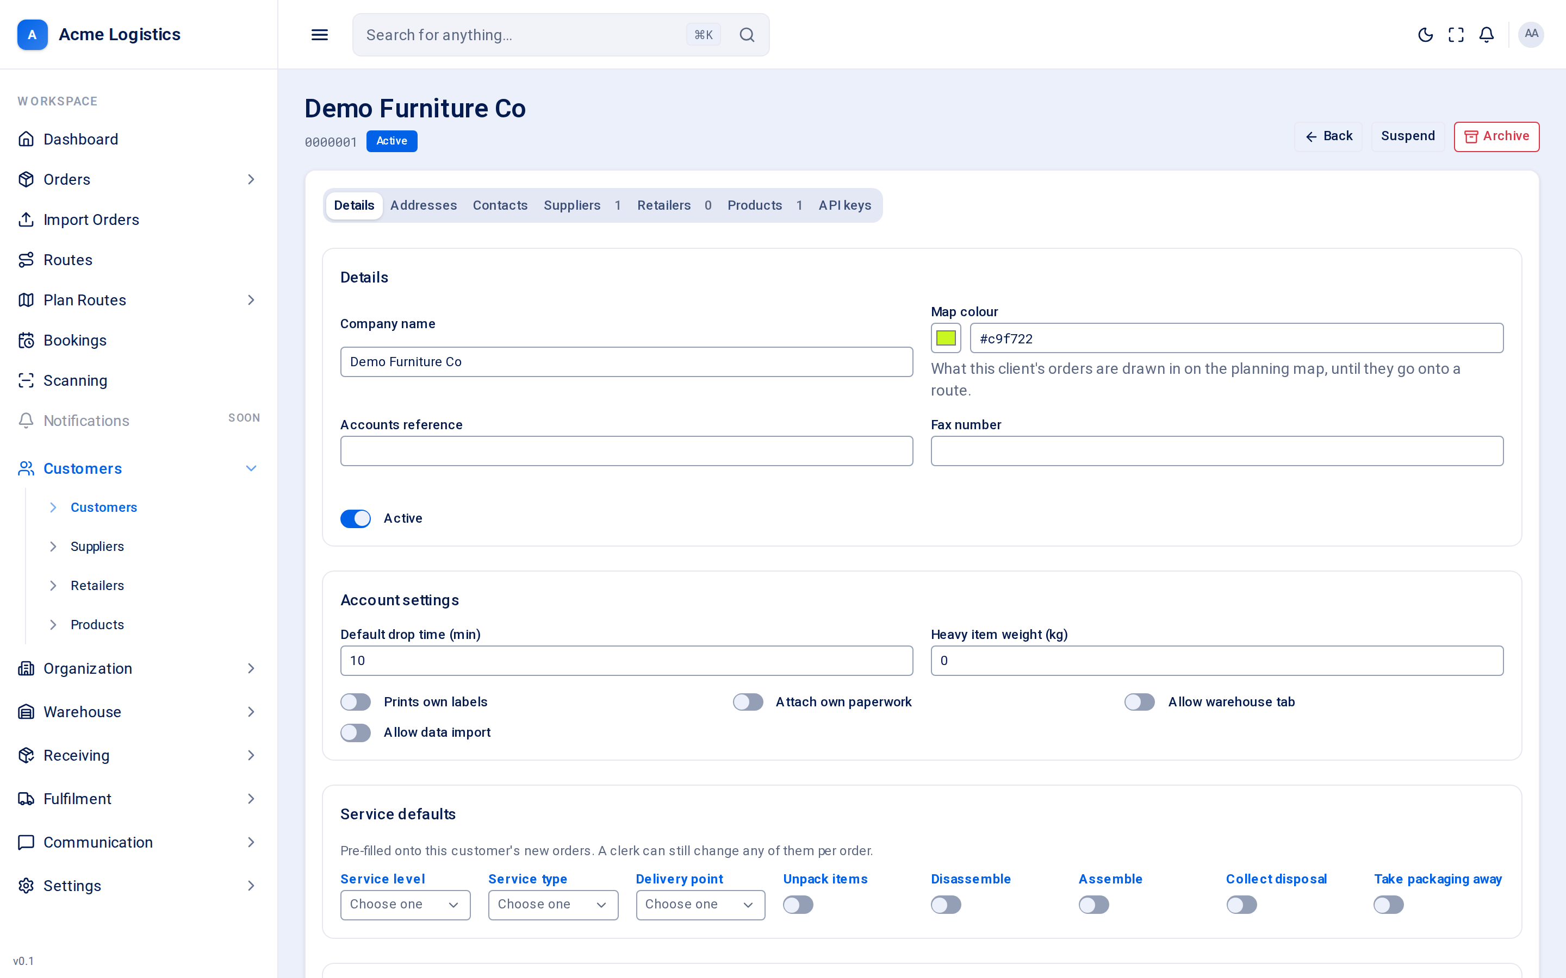Enable Prints own labels toggle
Viewport: 1566px width, 978px height.
coord(355,702)
